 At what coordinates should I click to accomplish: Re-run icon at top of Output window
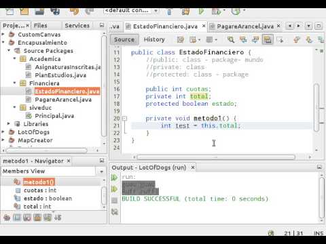[x=114, y=178]
